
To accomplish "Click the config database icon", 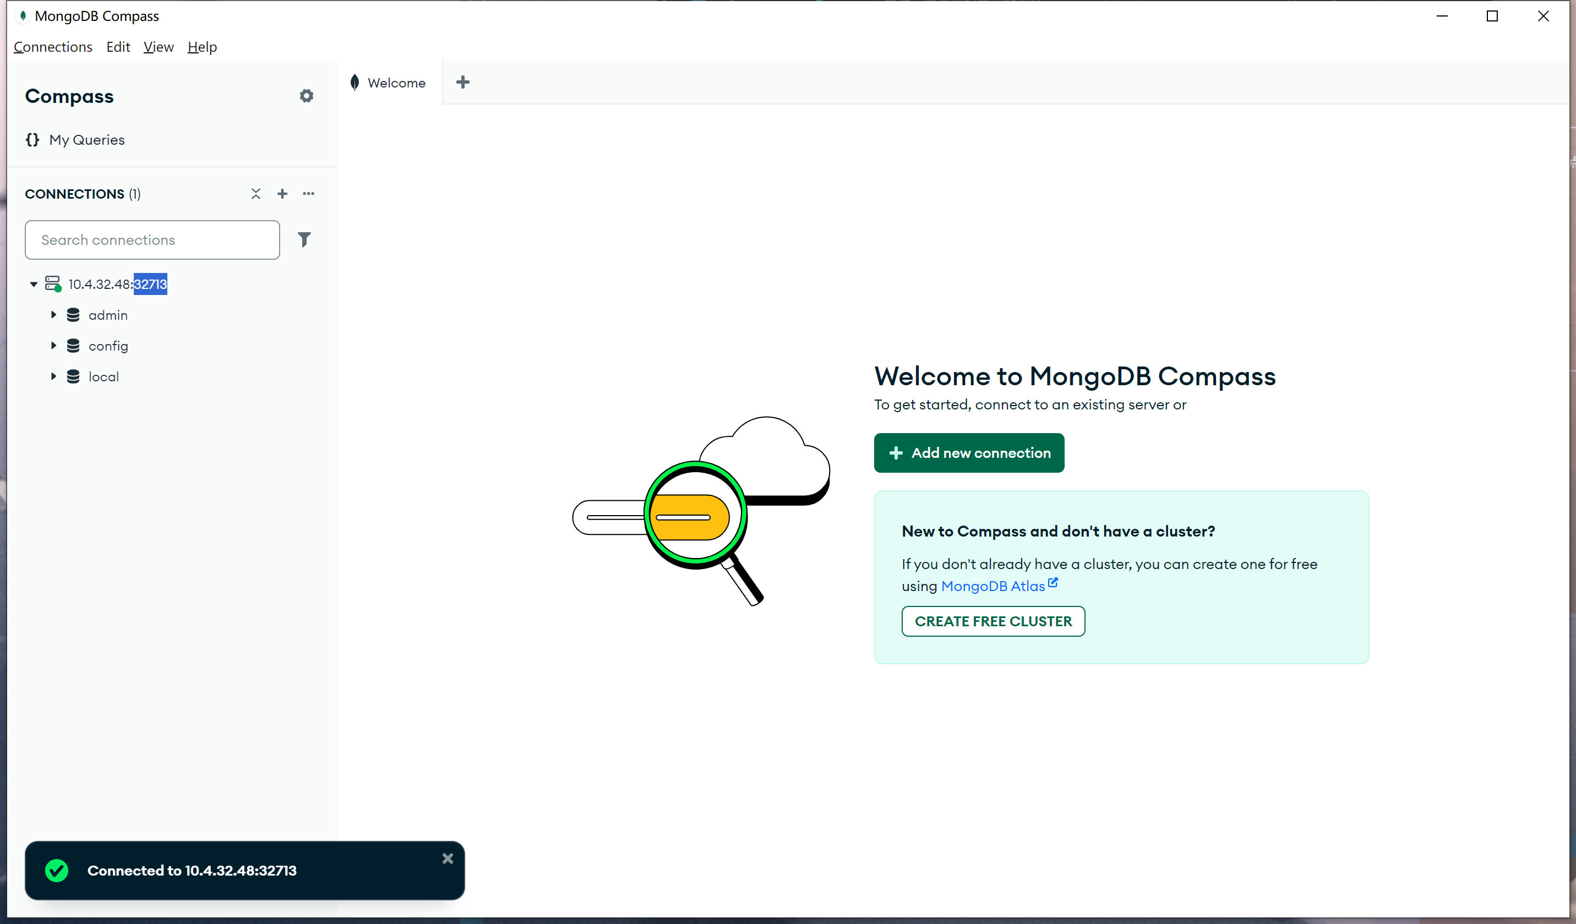I will 73,345.
